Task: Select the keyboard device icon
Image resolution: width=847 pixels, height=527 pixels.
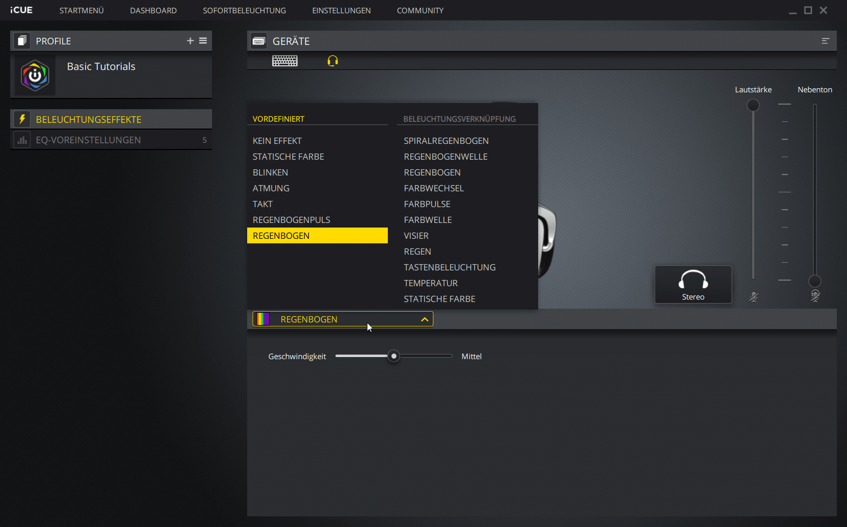Action: (284, 61)
